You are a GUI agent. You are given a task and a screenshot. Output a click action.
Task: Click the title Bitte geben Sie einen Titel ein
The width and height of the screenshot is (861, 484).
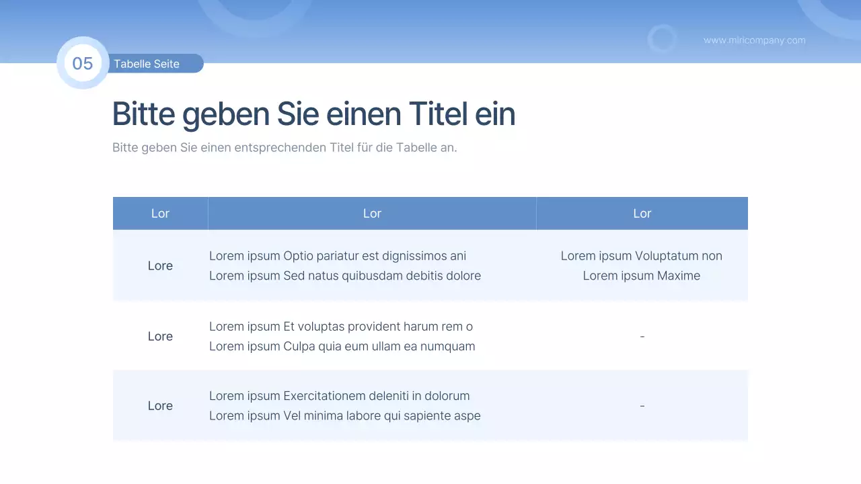313,114
